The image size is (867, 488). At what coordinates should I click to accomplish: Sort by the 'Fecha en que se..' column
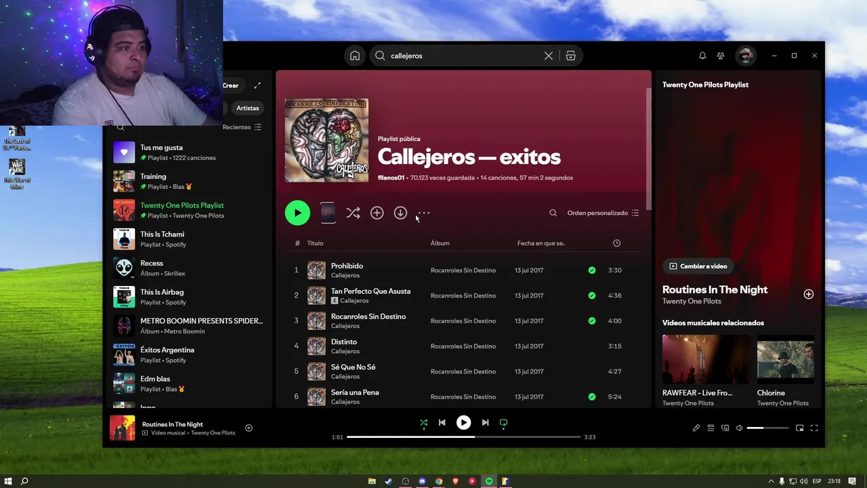click(541, 243)
